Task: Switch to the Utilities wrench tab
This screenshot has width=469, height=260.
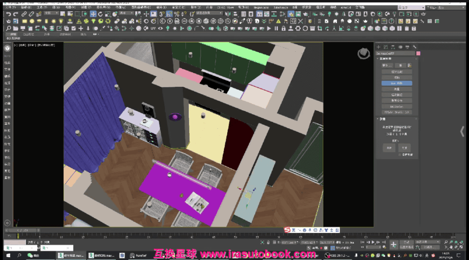Action: (414, 47)
